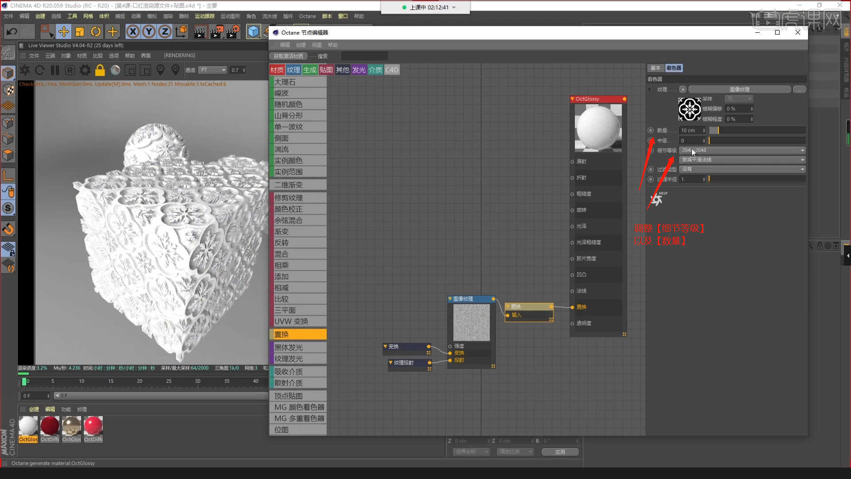Click the coordinate system icon
851x479 pixels.
[181, 31]
